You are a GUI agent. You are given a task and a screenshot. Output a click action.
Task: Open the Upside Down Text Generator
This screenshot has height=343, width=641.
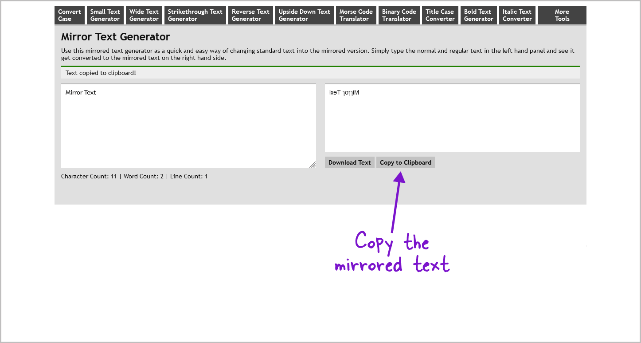tap(304, 15)
